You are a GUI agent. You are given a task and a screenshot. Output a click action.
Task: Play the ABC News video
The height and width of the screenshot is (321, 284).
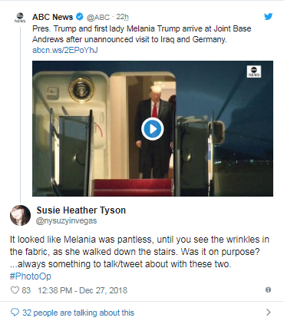point(153,129)
